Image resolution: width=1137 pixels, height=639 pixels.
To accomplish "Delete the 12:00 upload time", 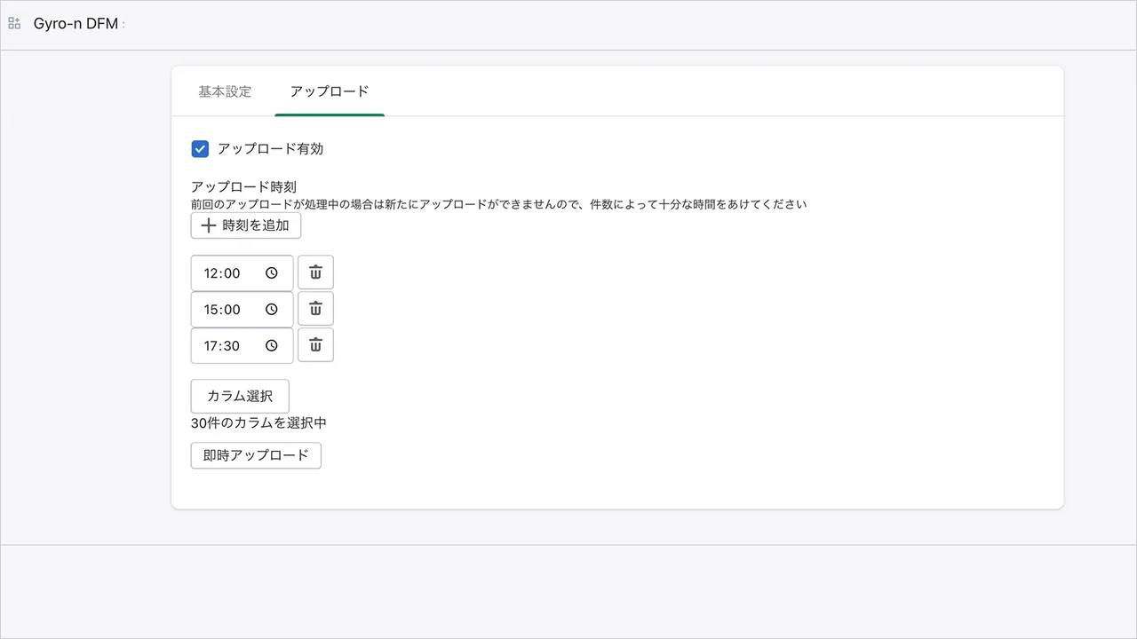I will 315,272.
